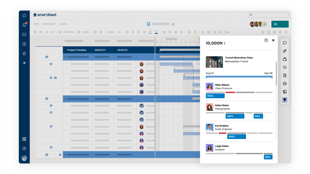Open Update Requests icon in right rail

pyautogui.click(x=285, y=67)
